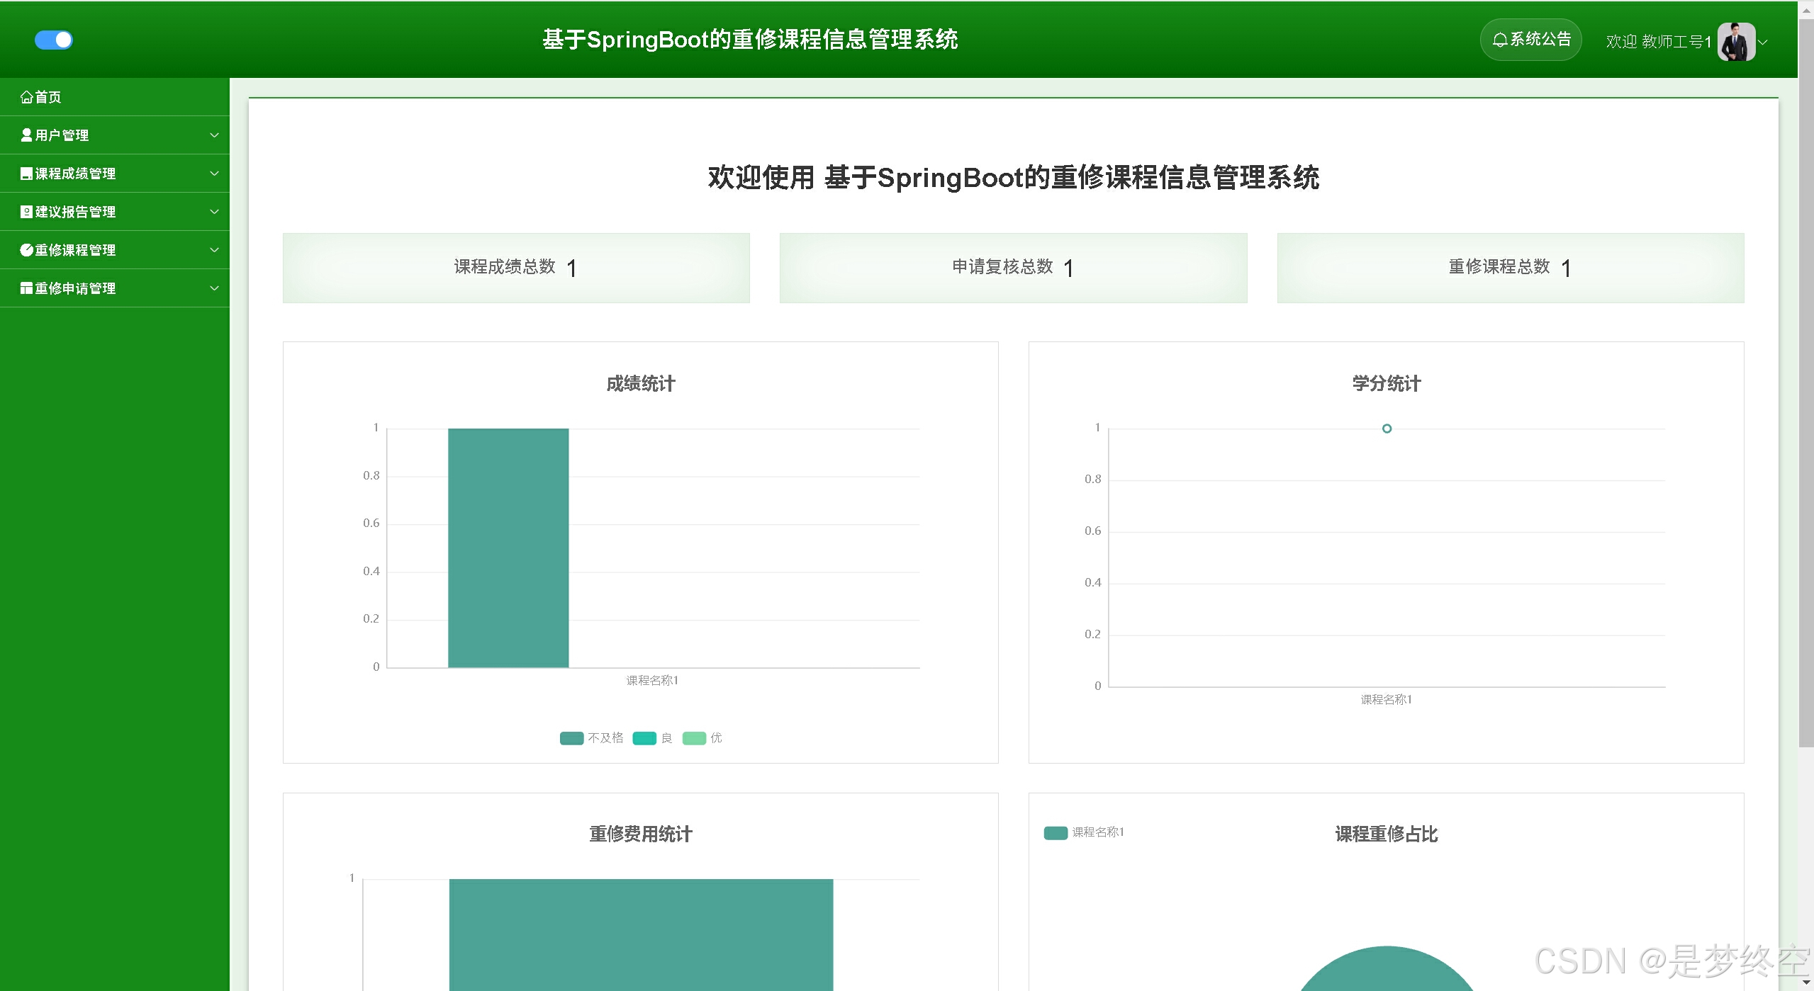This screenshot has height=991, width=1814.
Task: Toggle the blue sidebar switch in header
Action: click(x=54, y=40)
